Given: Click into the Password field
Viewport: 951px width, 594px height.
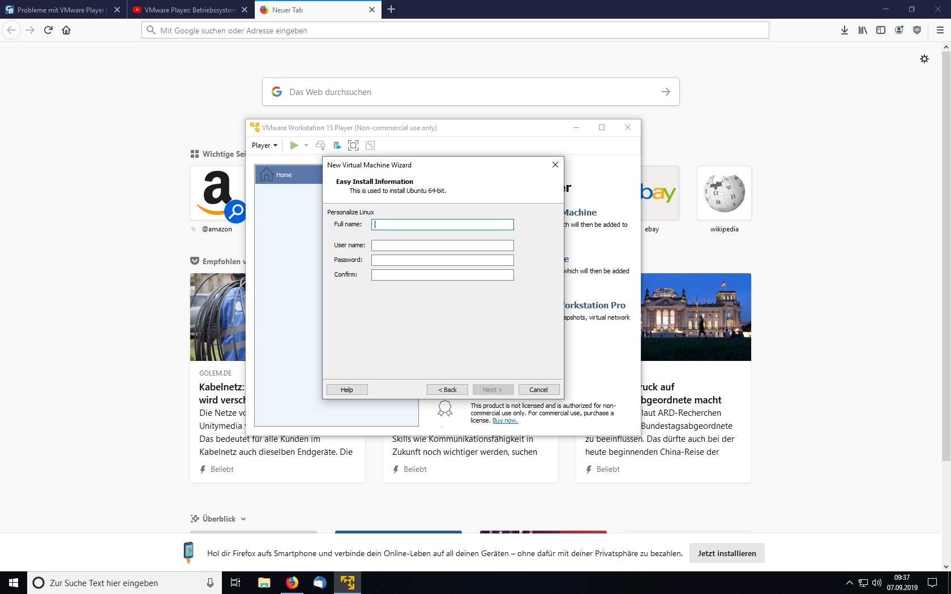Looking at the screenshot, I should click(442, 260).
